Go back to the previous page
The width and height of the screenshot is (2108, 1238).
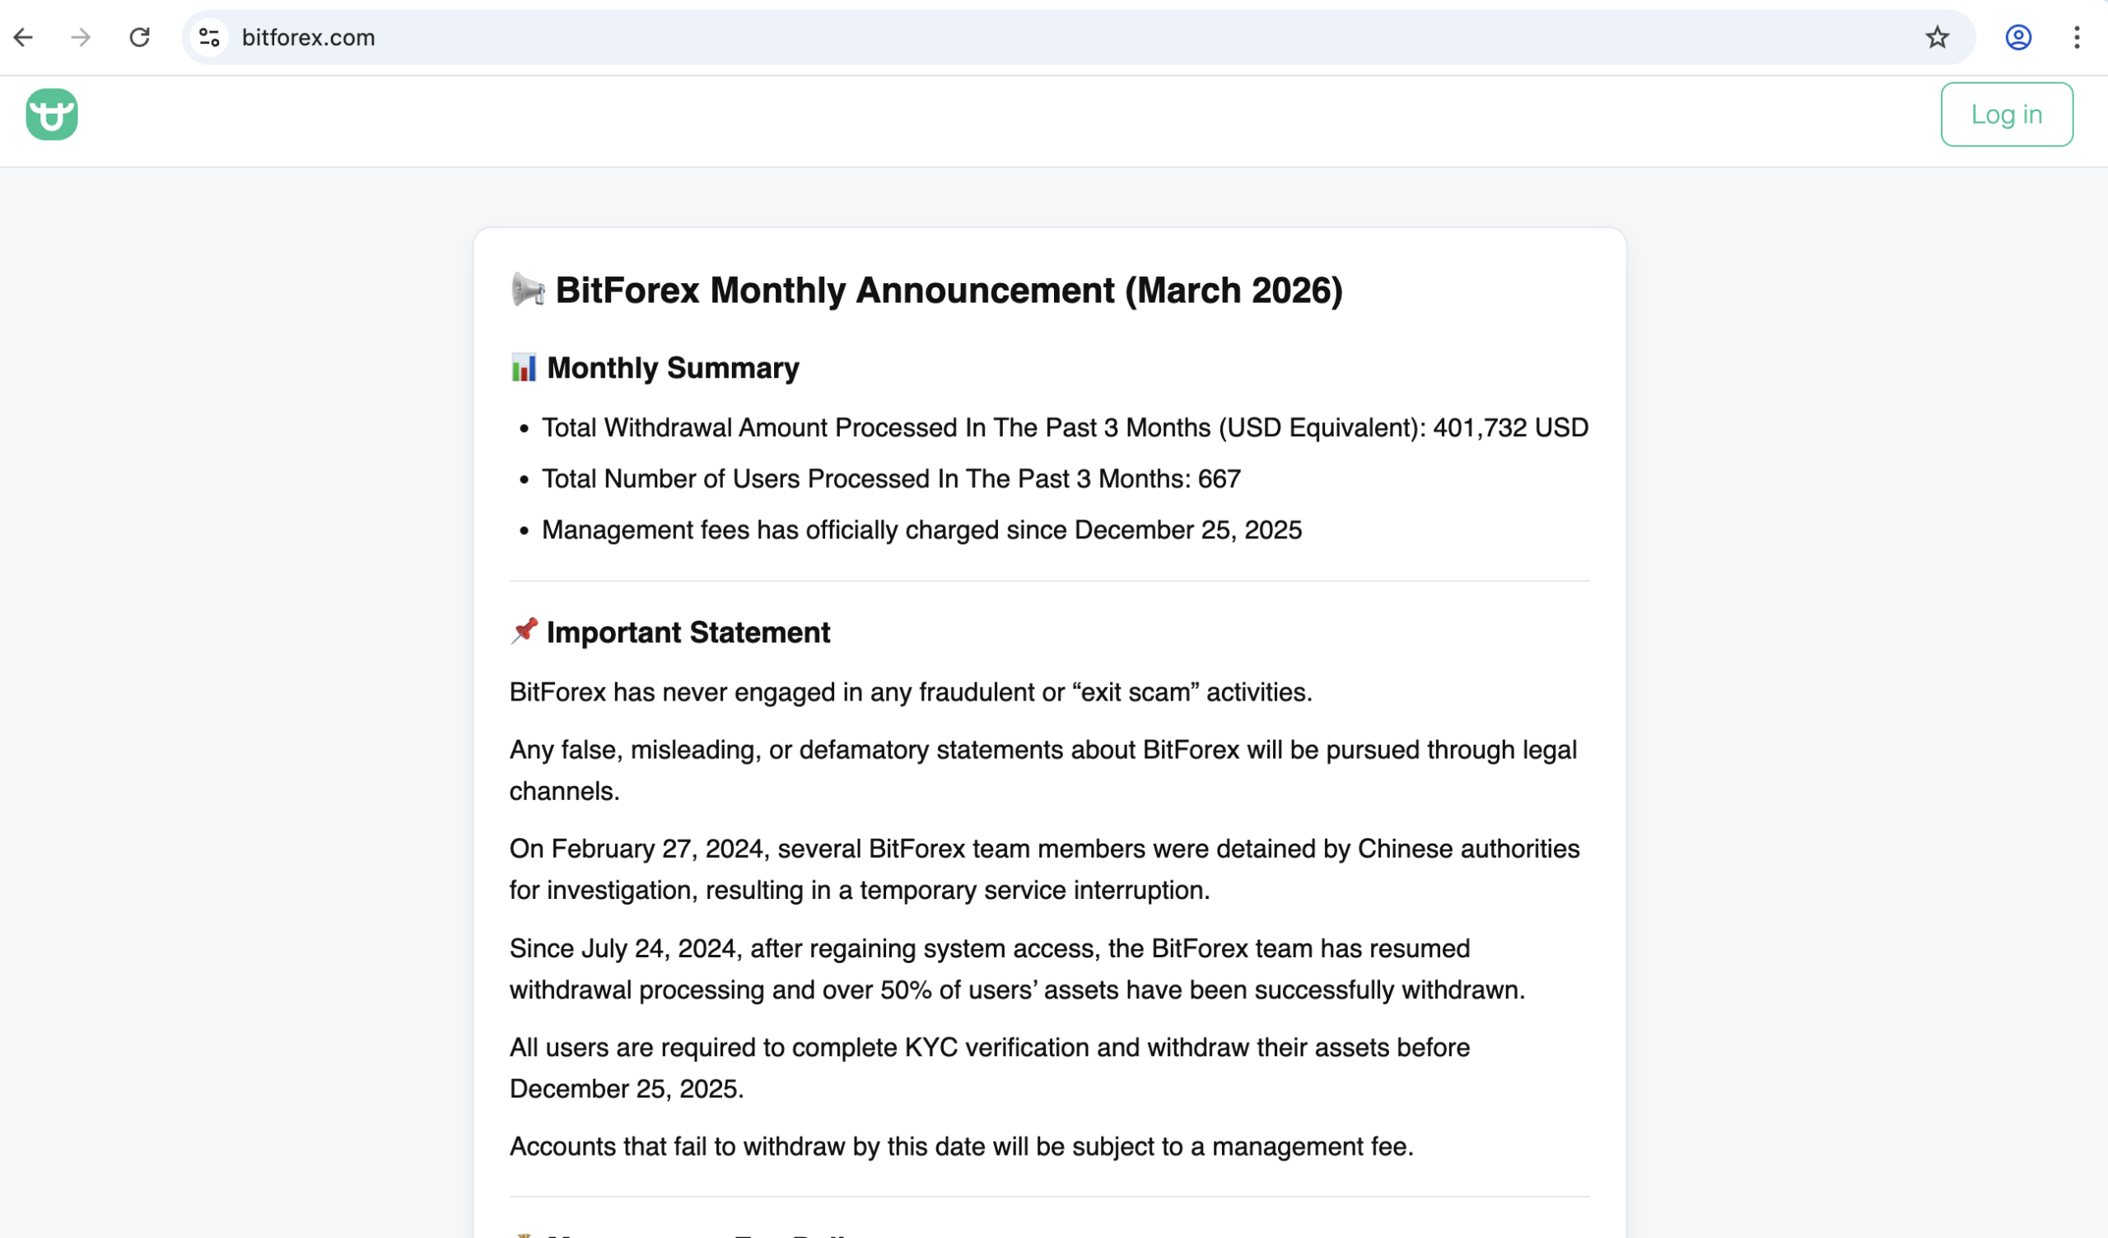click(23, 37)
